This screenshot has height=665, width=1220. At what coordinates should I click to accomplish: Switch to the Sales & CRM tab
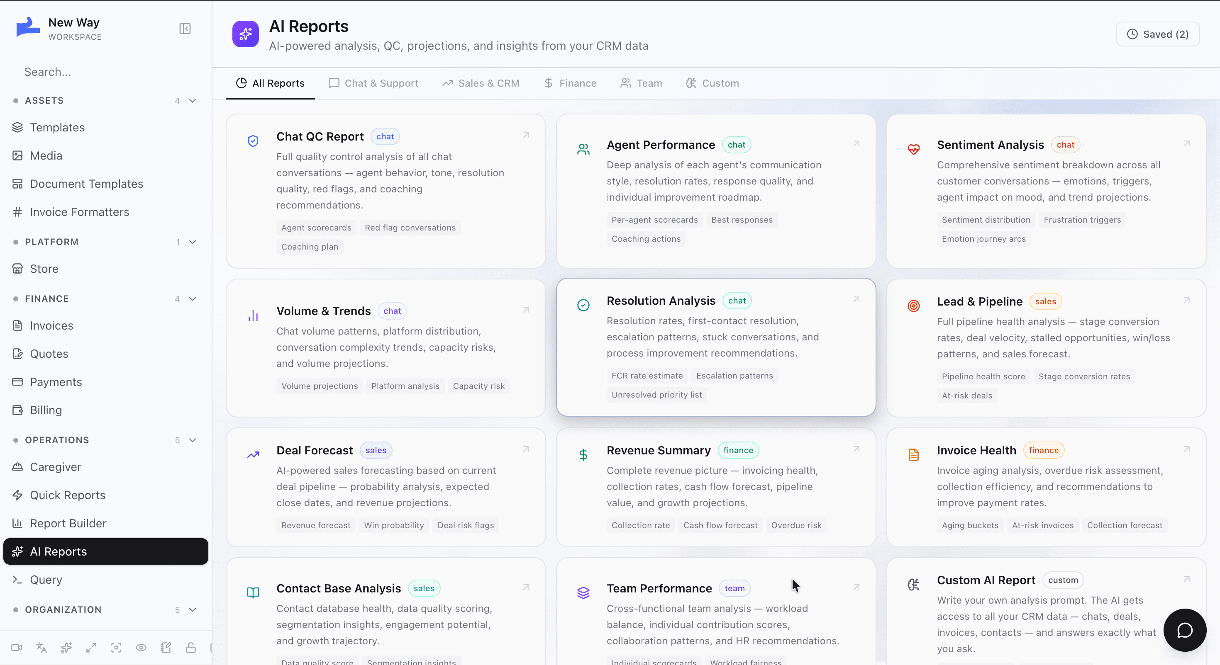[481, 83]
